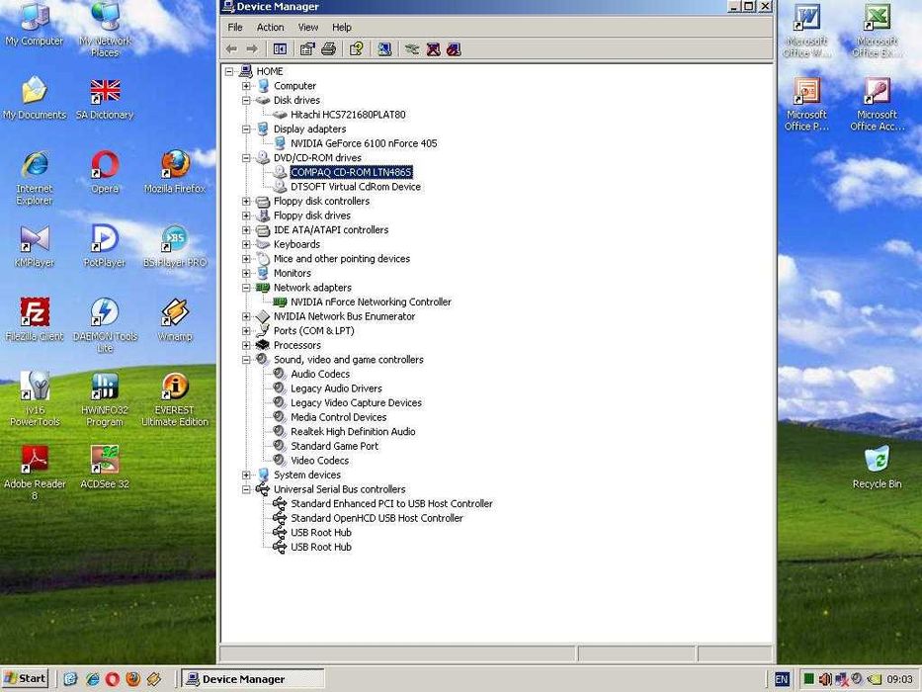The image size is (922, 692).
Task: Expand the Computer category
Action: 246,86
